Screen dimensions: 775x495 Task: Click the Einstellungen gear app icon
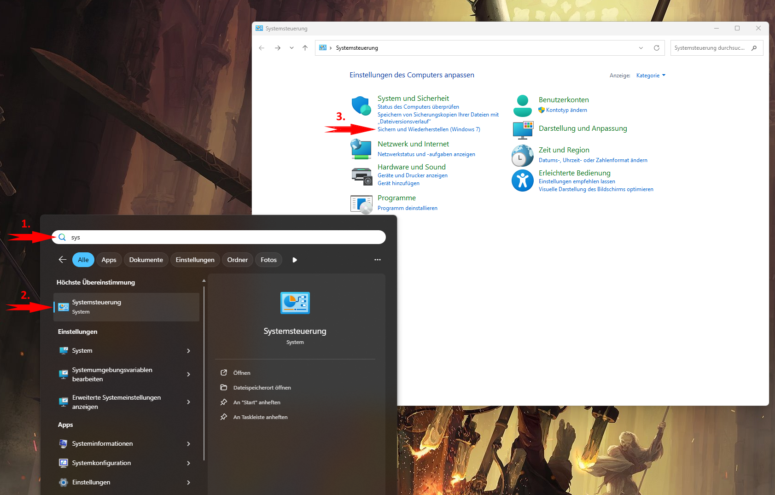(64, 482)
